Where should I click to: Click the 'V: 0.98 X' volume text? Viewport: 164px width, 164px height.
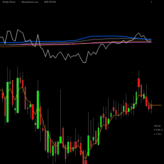point(158,130)
